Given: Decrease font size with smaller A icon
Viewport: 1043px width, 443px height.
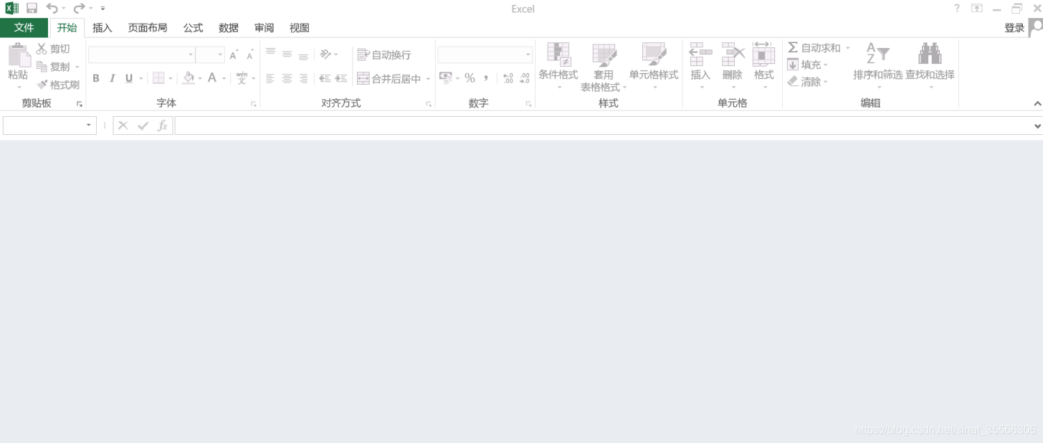Looking at the screenshot, I should pos(250,55).
